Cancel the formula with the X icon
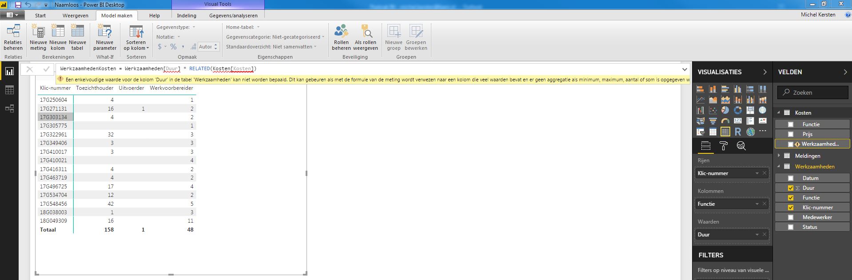The height and width of the screenshot is (280, 852). pos(30,69)
